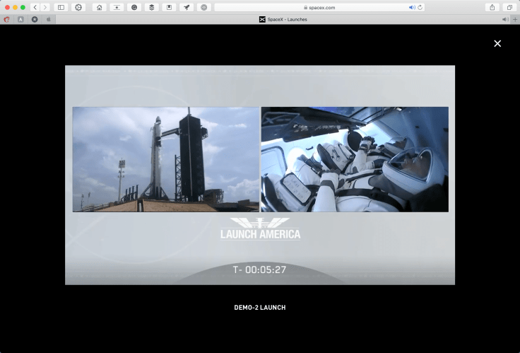Click the DEMO-2 LAUNCH title text
520x353 pixels.
tap(260, 308)
